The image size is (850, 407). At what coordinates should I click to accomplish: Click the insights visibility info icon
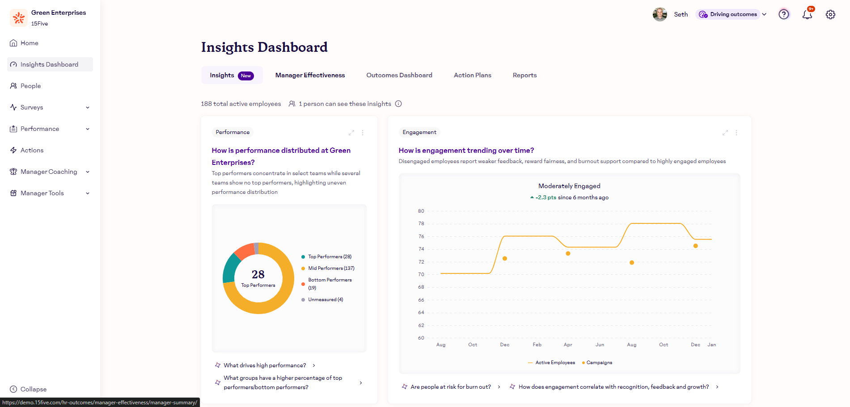click(x=398, y=104)
